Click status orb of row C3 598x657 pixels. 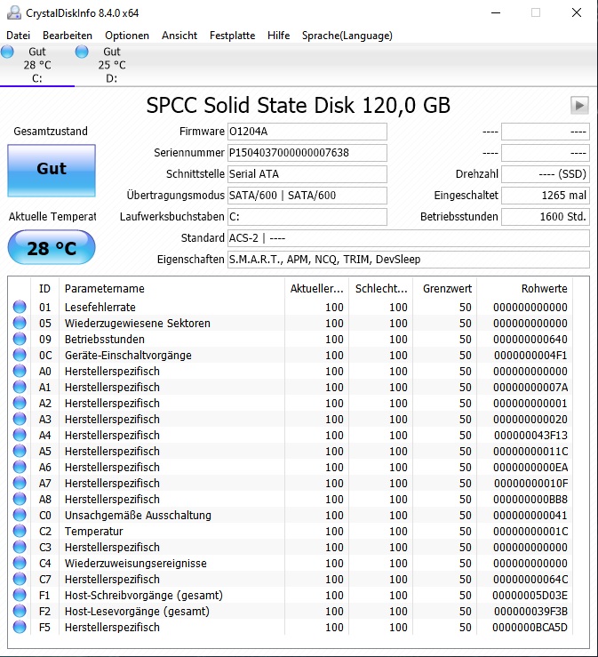[20, 548]
